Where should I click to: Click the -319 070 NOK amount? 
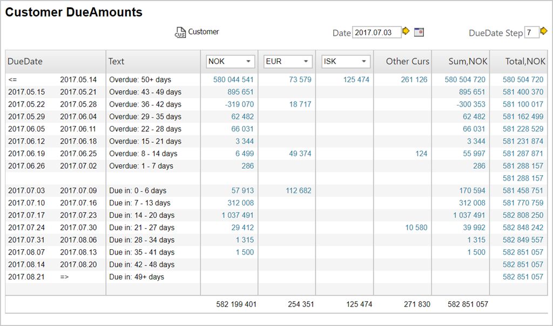tap(239, 104)
